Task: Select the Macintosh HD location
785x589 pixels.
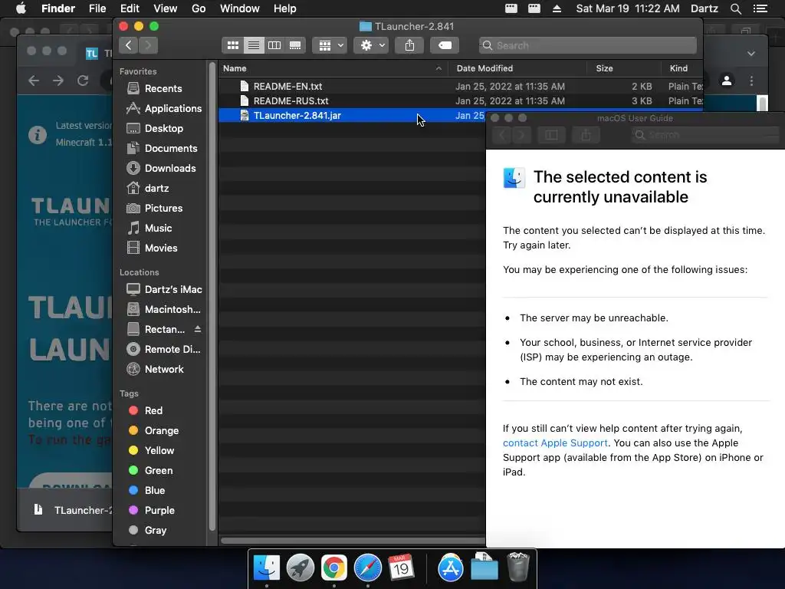Action: [x=164, y=310]
